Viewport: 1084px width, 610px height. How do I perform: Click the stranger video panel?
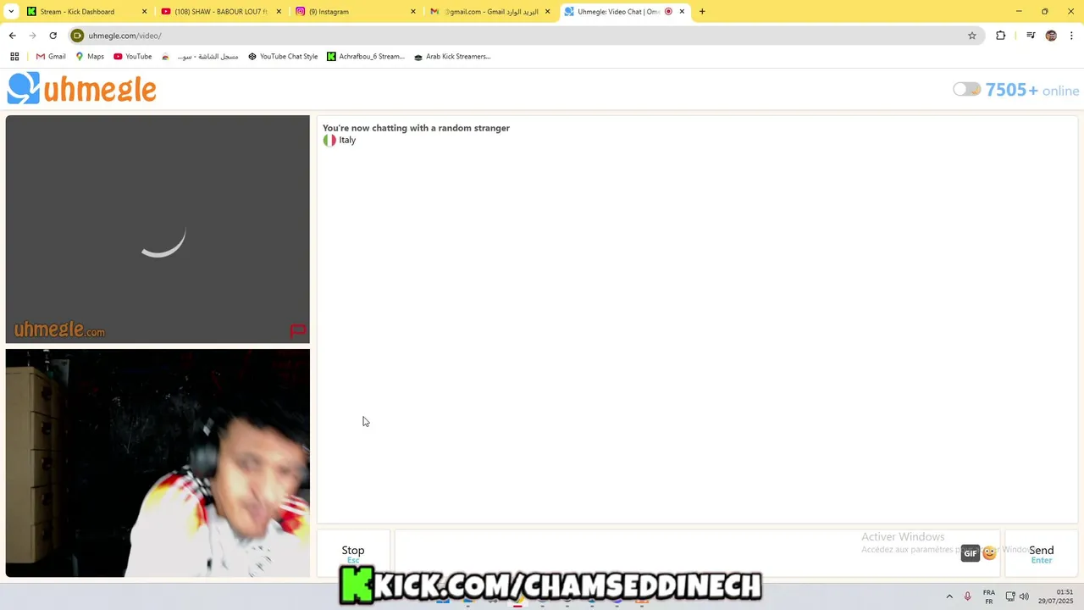pos(158,229)
